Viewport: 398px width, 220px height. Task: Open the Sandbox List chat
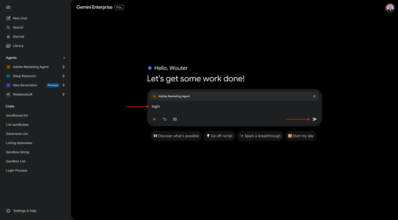pos(16,161)
